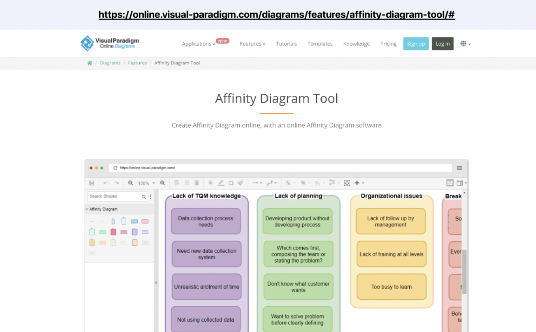Click the trash Delete icon in the toolbar
The width and height of the screenshot is (536, 332).
[197, 183]
